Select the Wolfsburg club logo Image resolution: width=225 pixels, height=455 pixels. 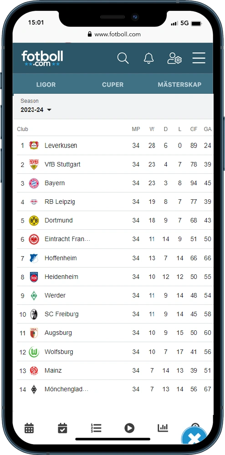pyautogui.click(x=34, y=352)
